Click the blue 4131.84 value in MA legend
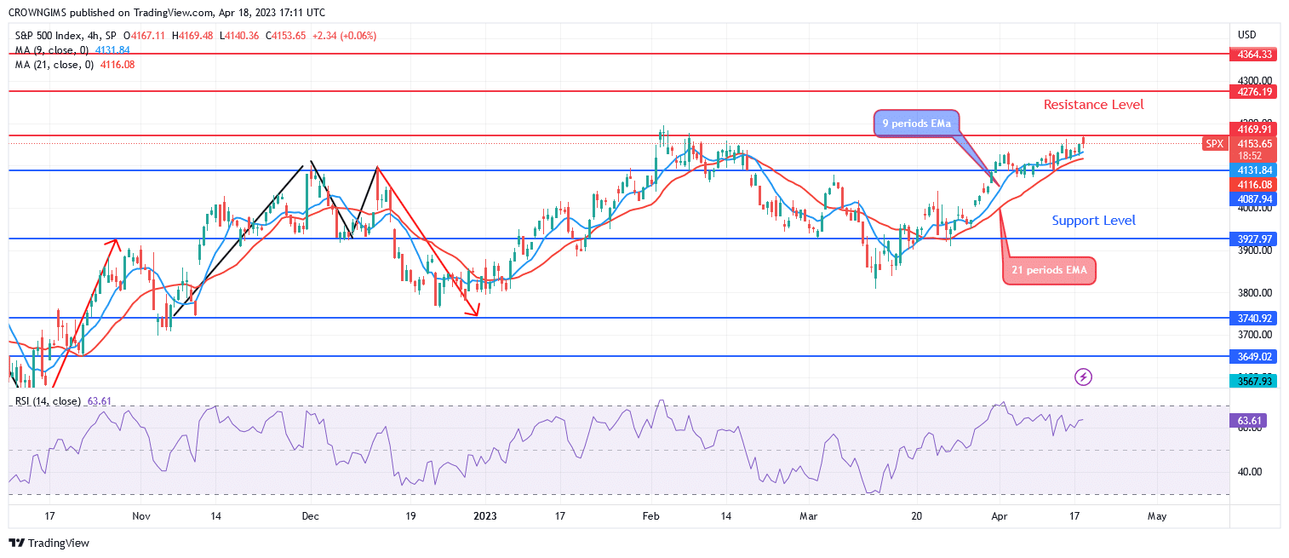 point(114,50)
